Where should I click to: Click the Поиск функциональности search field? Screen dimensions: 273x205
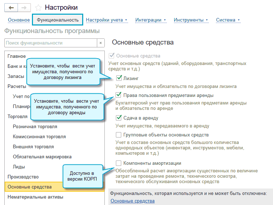(x=51, y=43)
